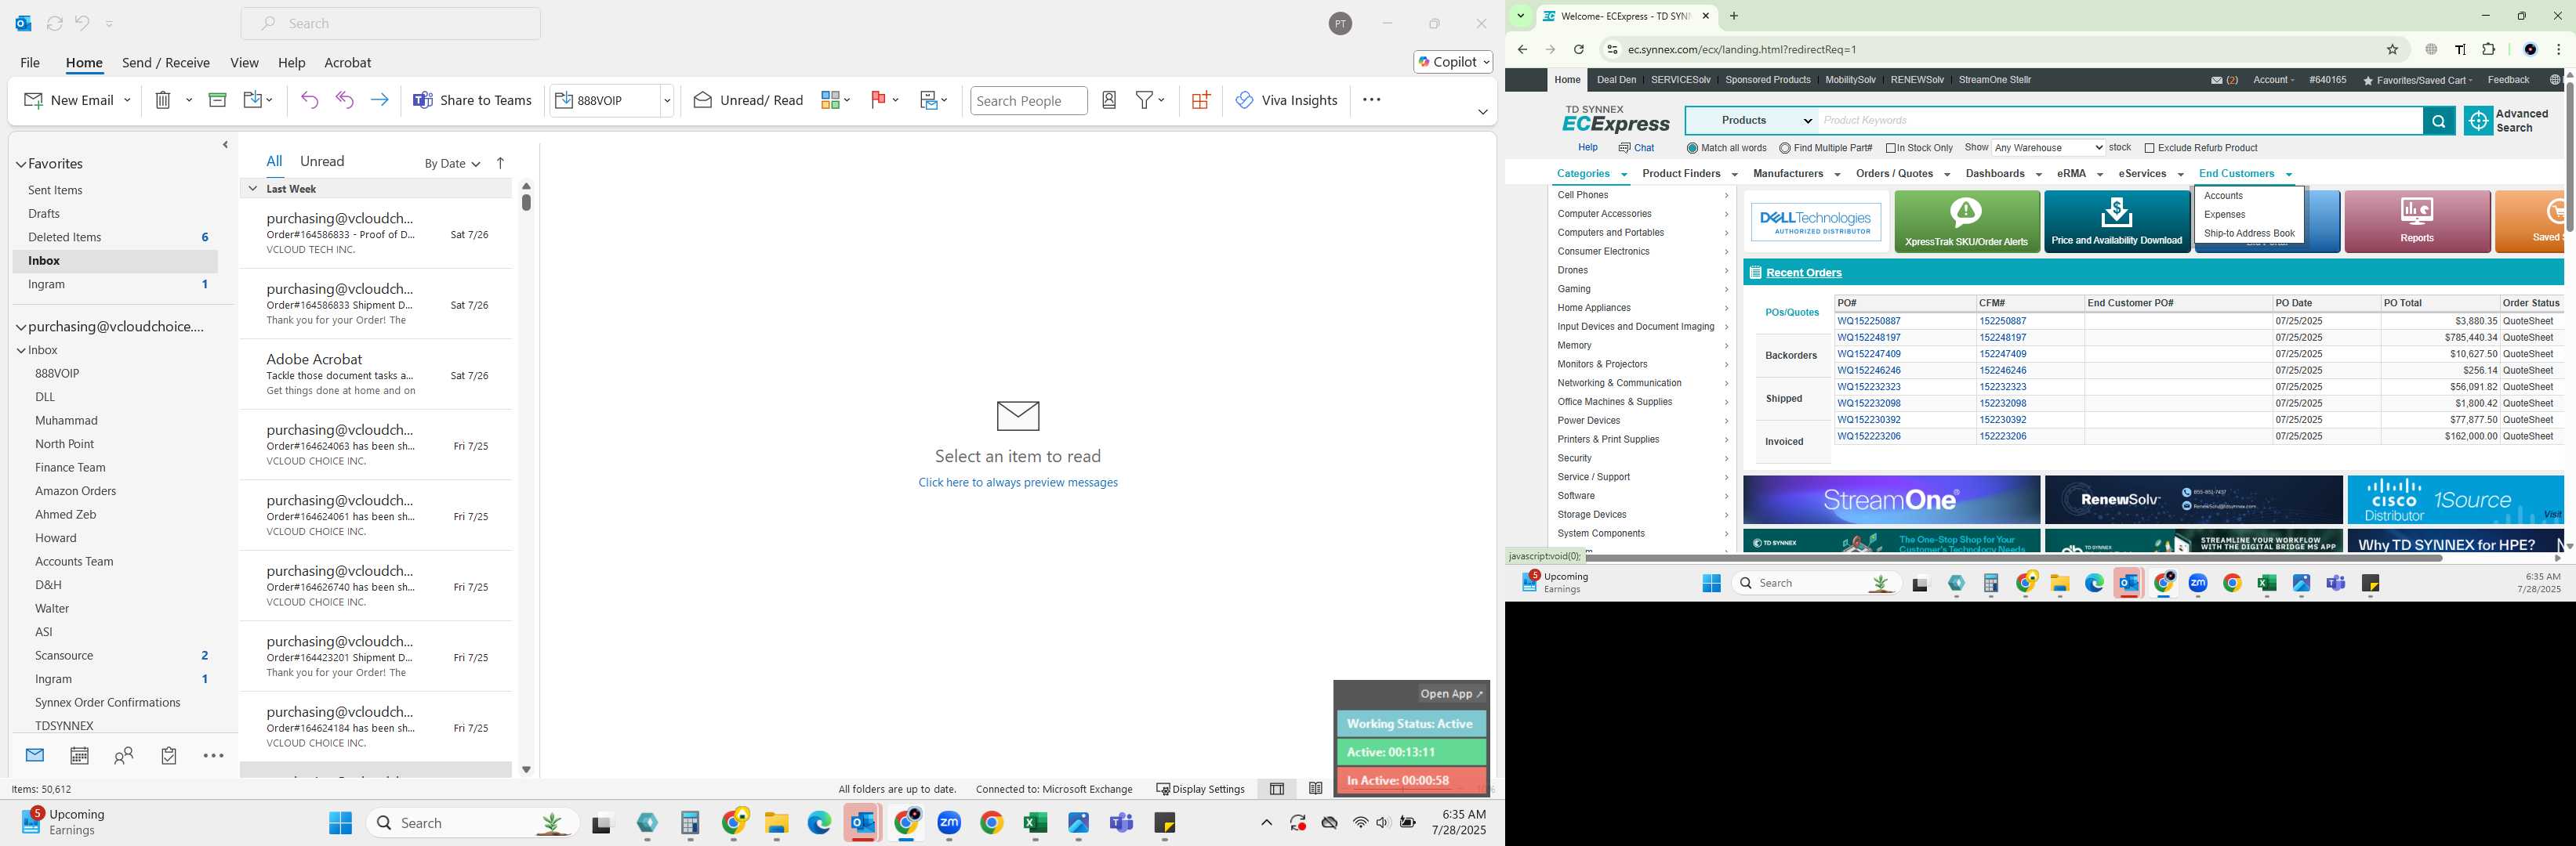Open the People view in Outlook navigation bar
Screen dimensions: 2576x846
(124, 756)
